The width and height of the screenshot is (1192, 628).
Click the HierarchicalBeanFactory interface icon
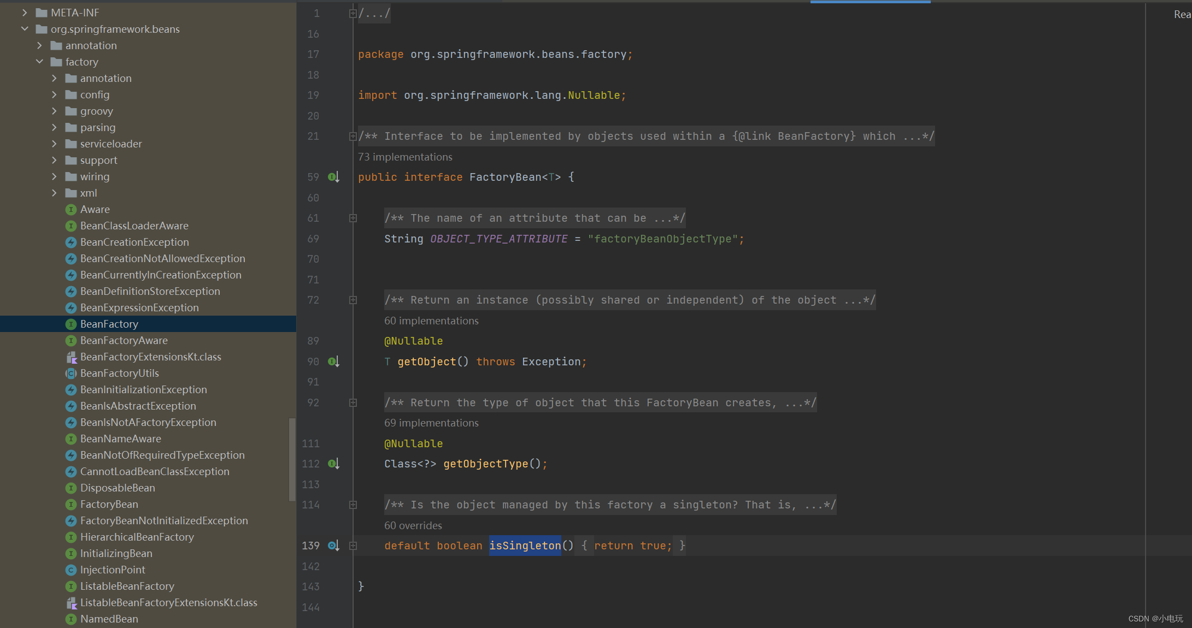pyautogui.click(x=71, y=537)
